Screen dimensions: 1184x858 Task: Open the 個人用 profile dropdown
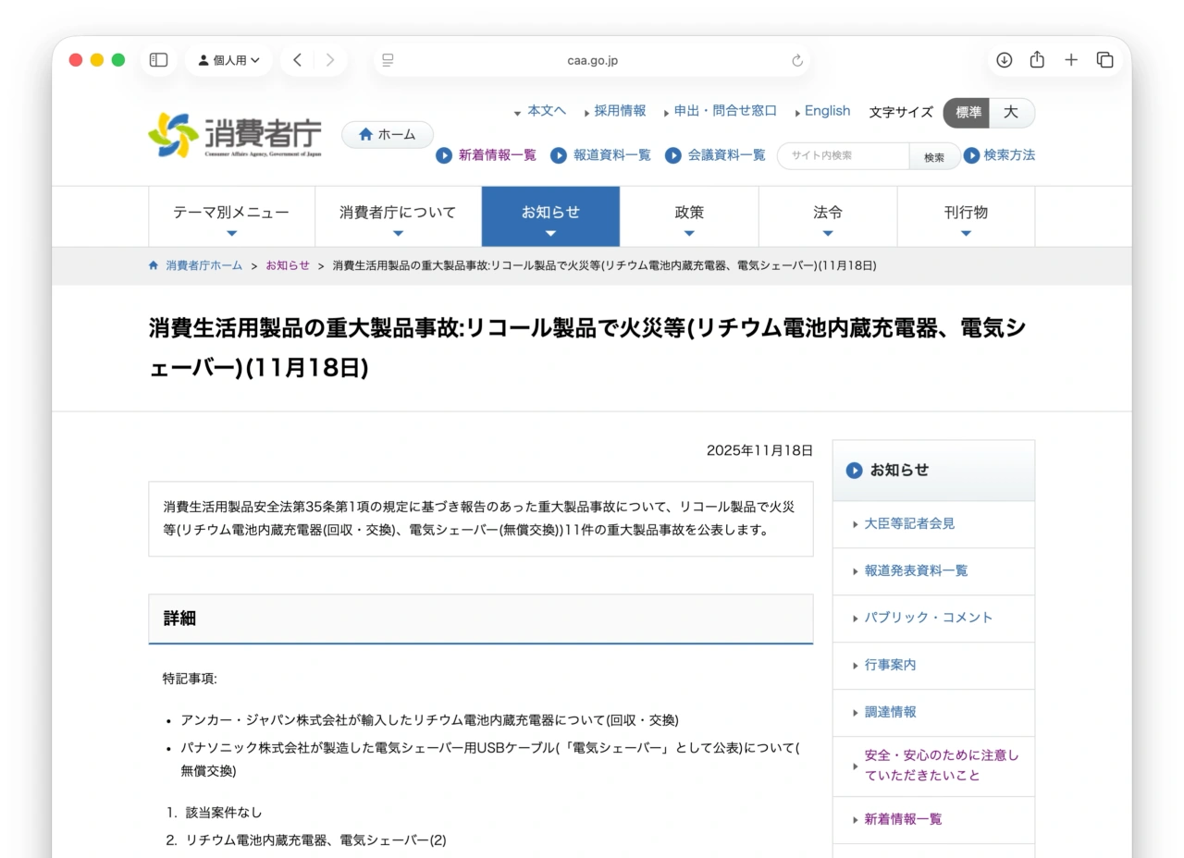[x=228, y=59]
